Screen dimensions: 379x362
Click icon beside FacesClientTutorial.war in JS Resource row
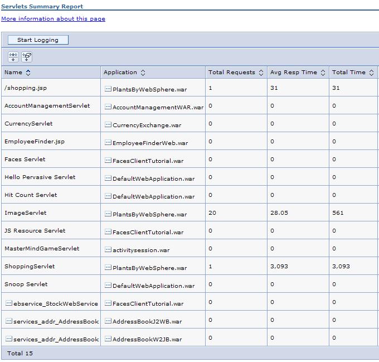(108, 231)
